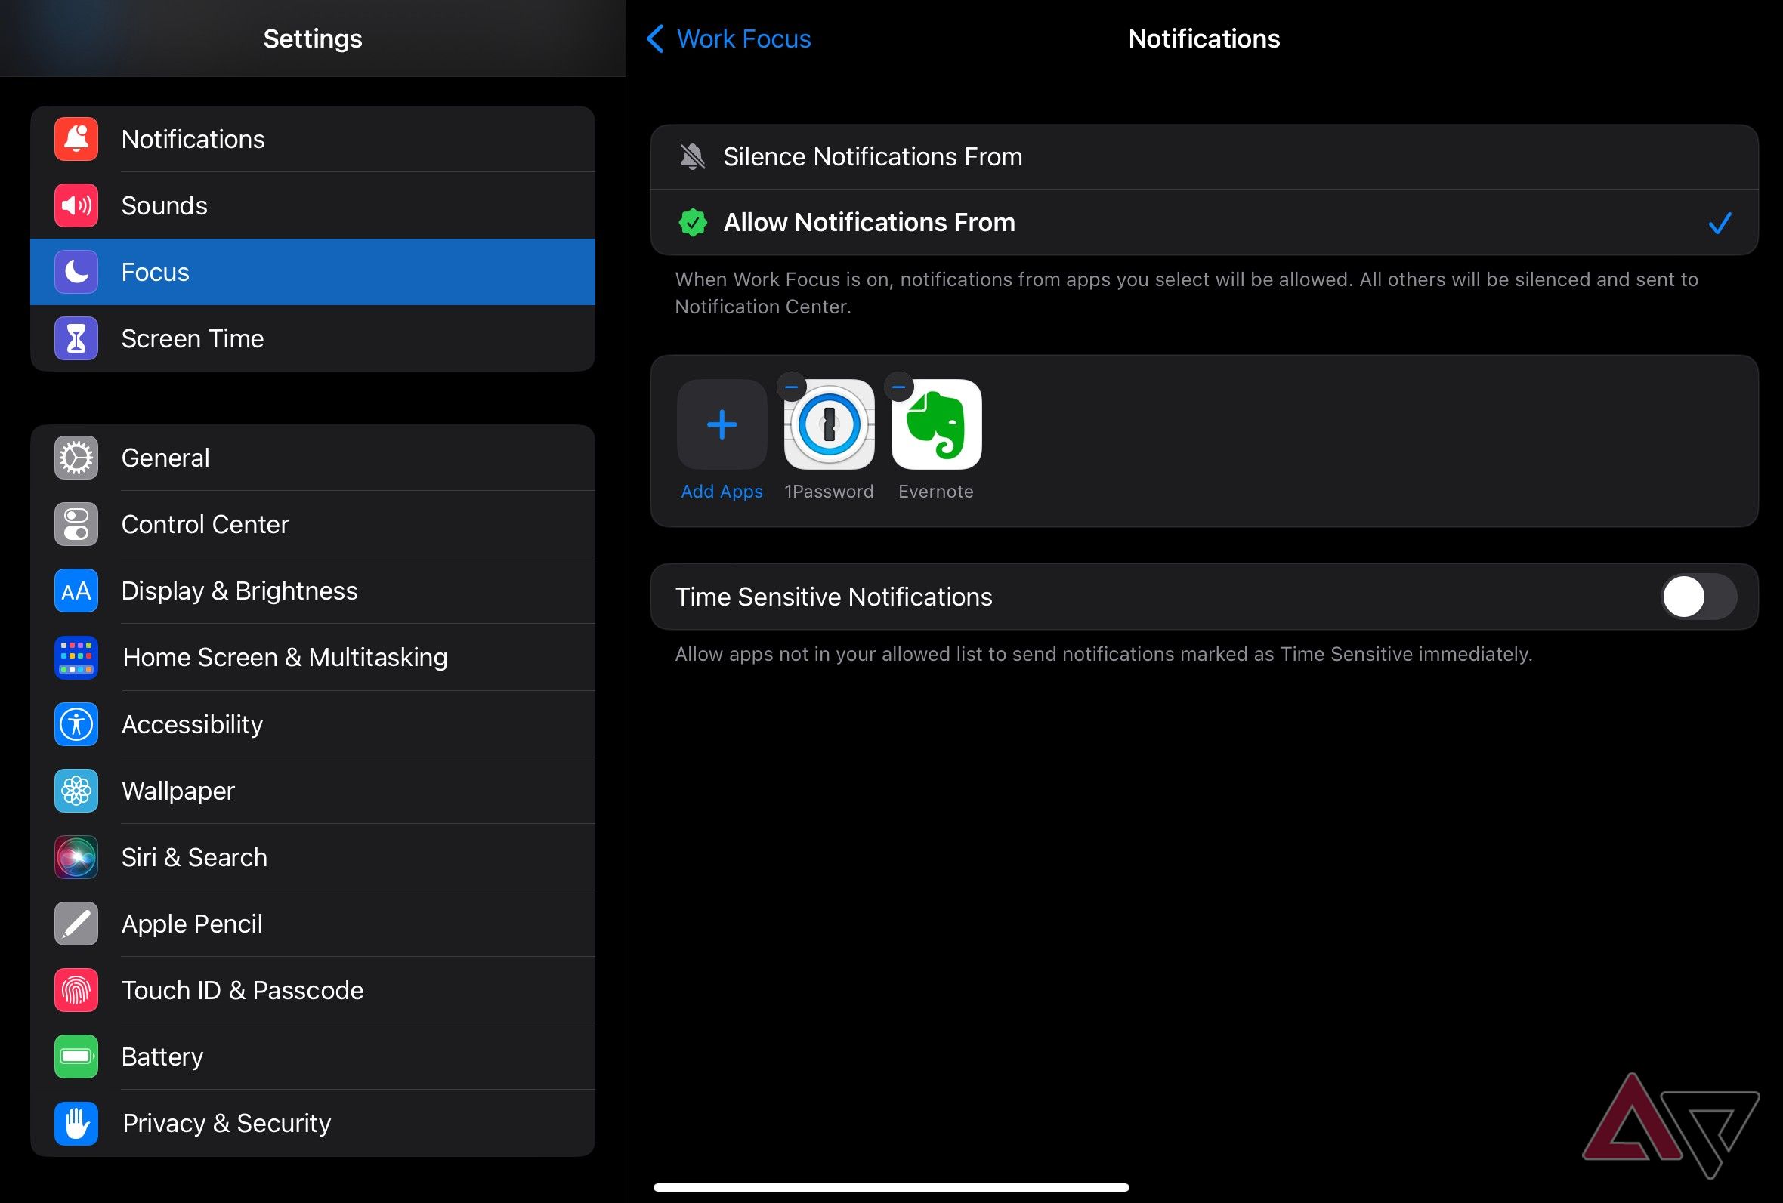This screenshot has width=1783, height=1203.
Task: Open Touch ID & Passcode settings entry
Action: pos(242,990)
